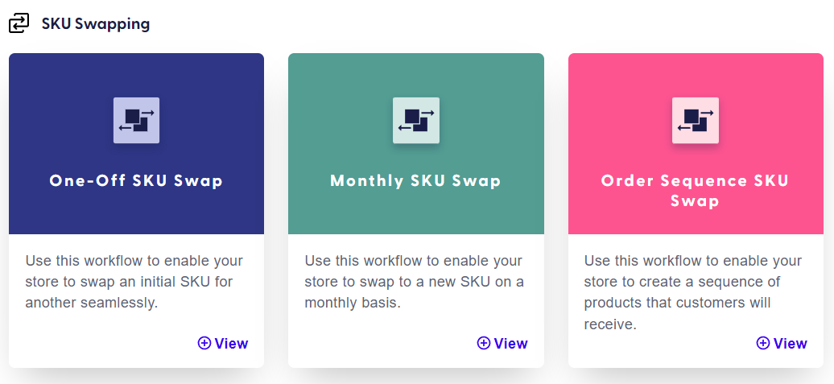Click plus icon beside One-Off card View
Screen dimensions: 834x384
point(204,343)
